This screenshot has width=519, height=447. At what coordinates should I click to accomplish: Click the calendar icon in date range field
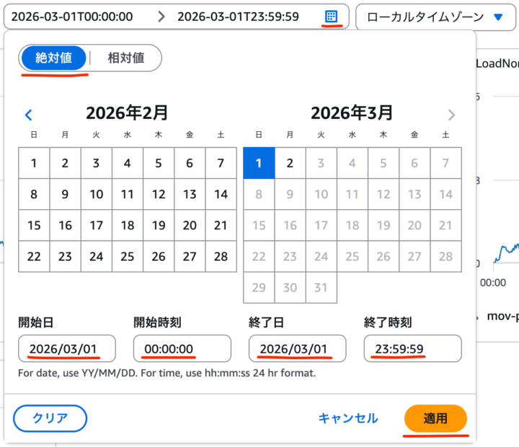(331, 17)
